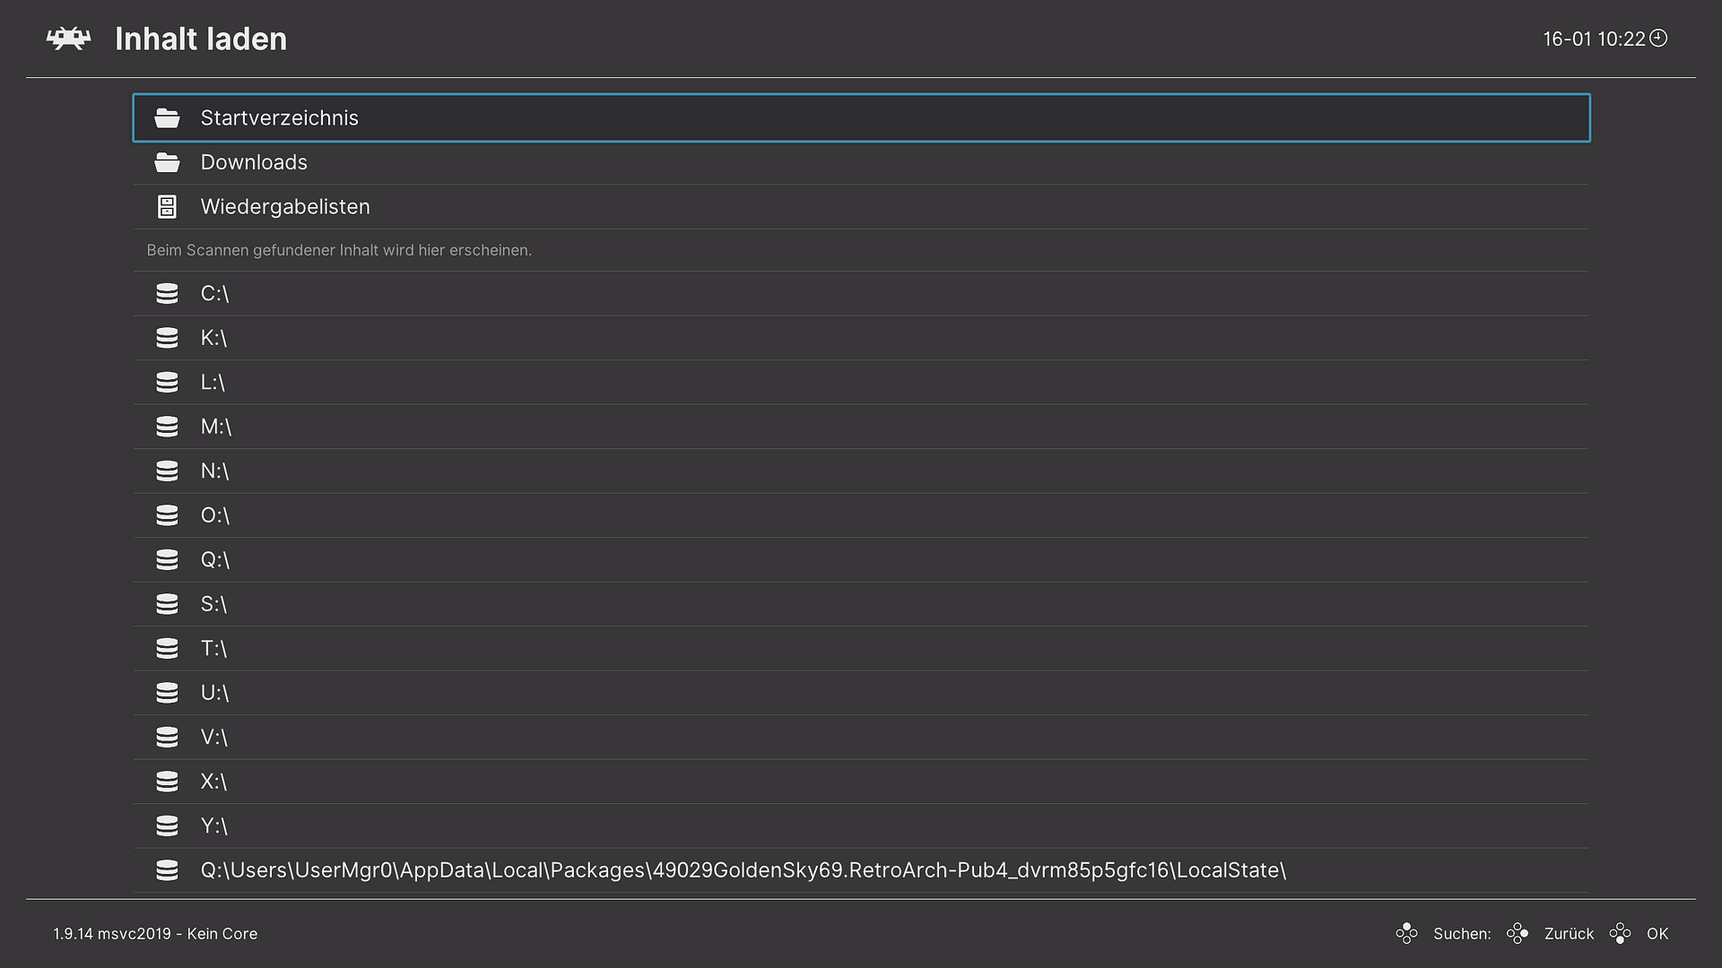Click the gamepad icon next to OK
This screenshot has height=968, width=1722.
click(x=1620, y=934)
